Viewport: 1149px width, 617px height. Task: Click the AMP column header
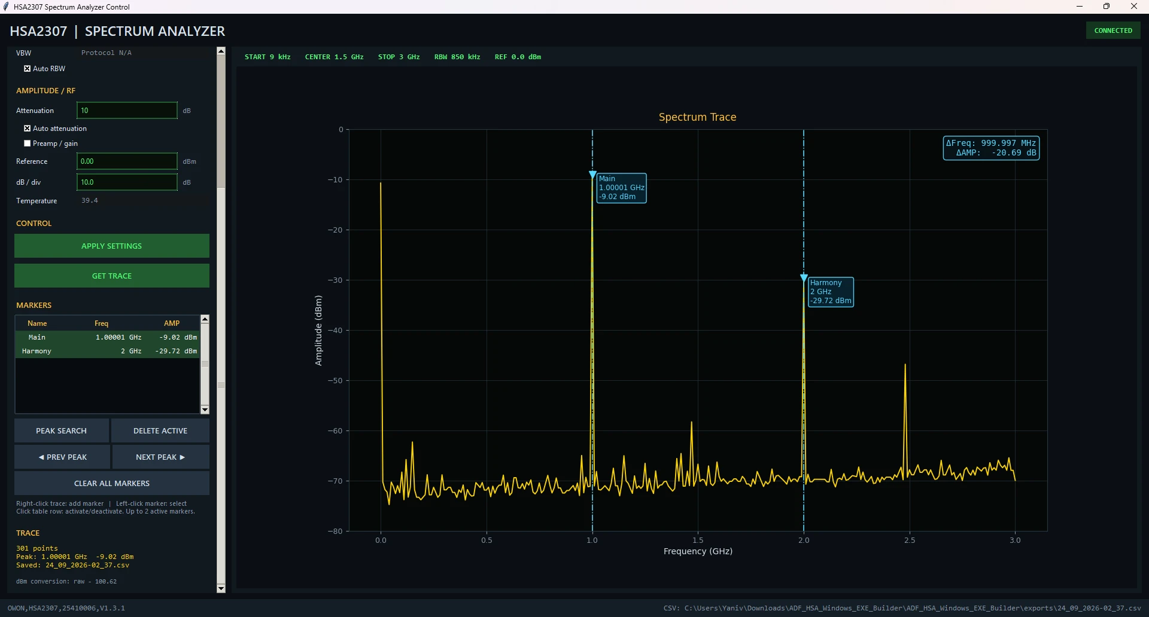[172, 323]
